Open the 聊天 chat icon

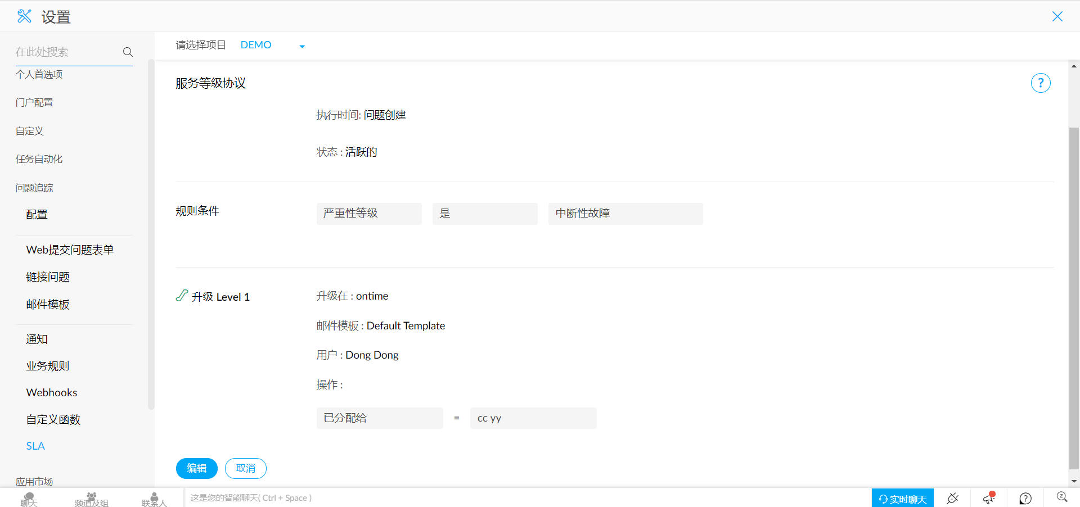pyautogui.click(x=29, y=499)
